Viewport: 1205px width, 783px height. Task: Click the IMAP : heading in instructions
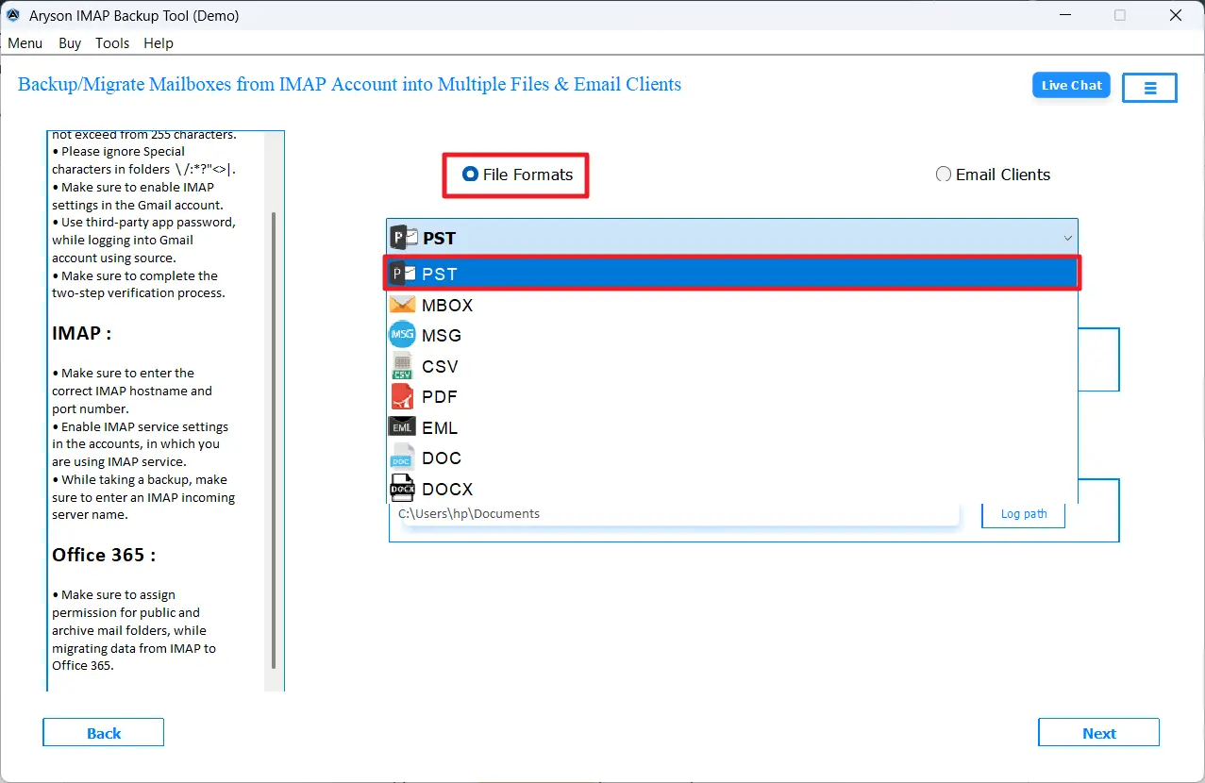coord(82,333)
